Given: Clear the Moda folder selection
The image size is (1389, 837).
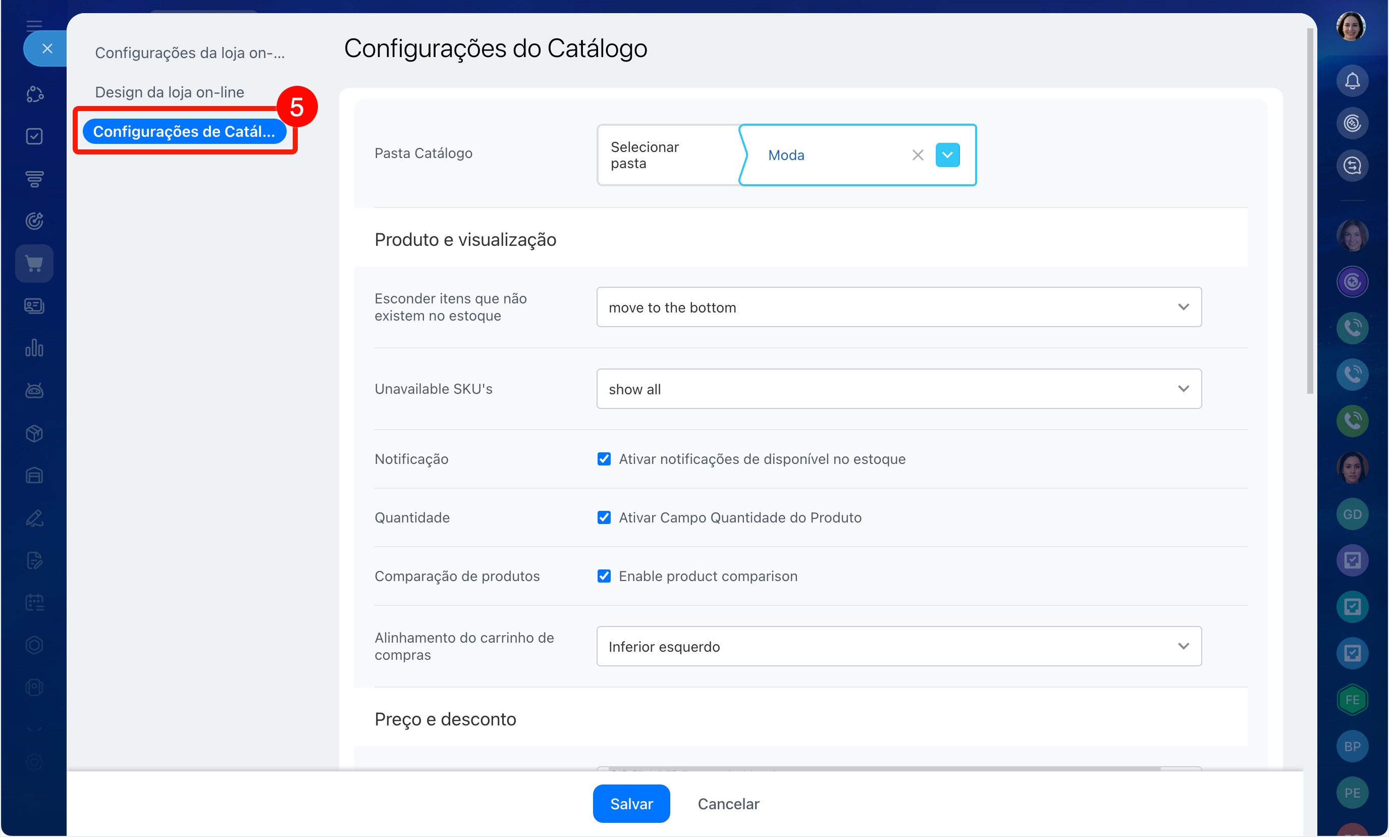Looking at the screenshot, I should [x=917, y=155].
